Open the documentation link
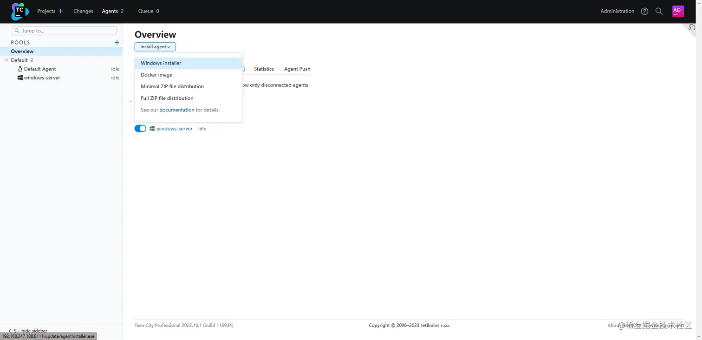 [177, 110]
